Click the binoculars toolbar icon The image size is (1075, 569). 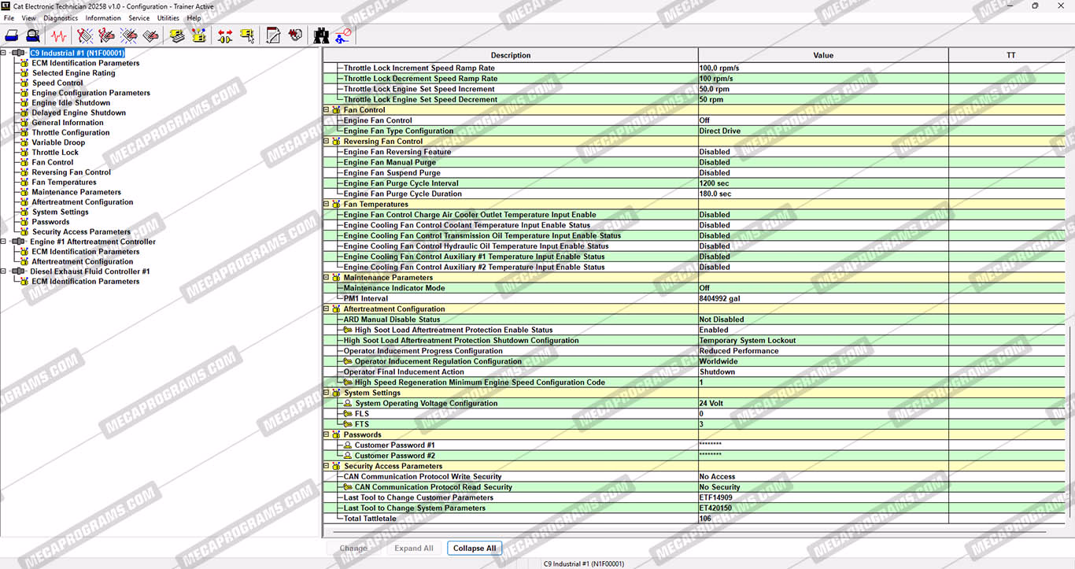click(x=321, y=35)
